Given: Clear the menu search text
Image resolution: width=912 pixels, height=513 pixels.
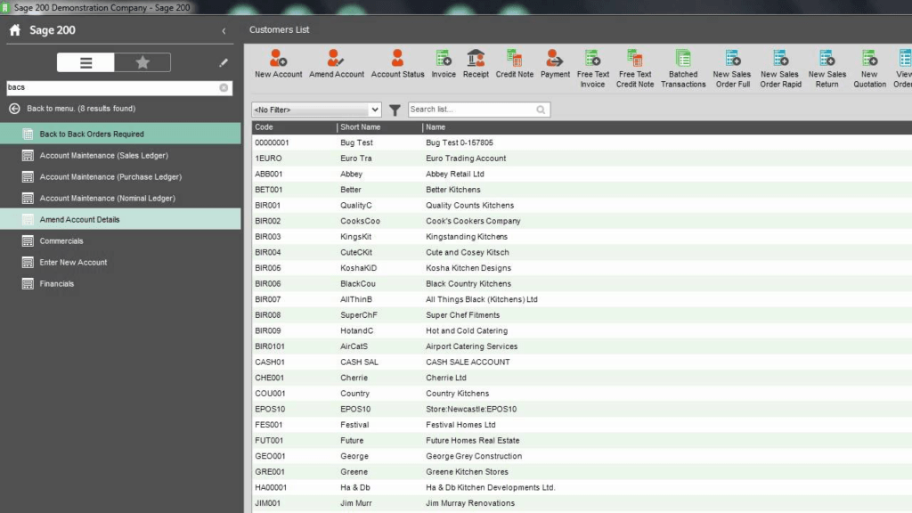Looking at the screenshot, I should coord(224,87).
